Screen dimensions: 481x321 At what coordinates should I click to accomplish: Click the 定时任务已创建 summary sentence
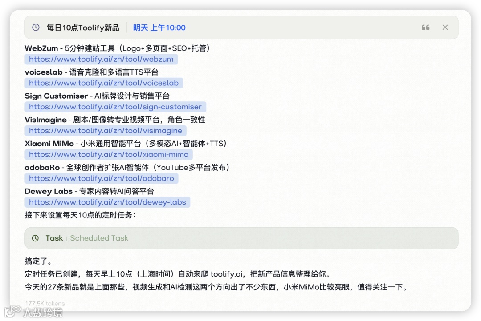point(178,274)
